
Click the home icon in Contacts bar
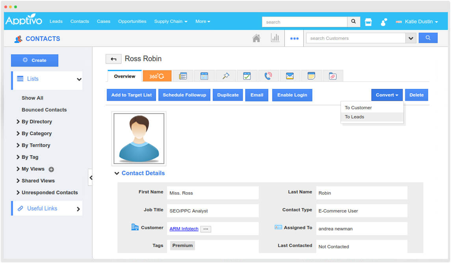256,38
